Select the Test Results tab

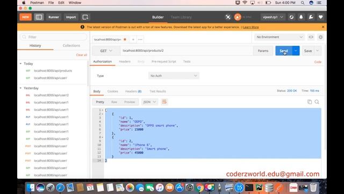(x=157, y=91)
